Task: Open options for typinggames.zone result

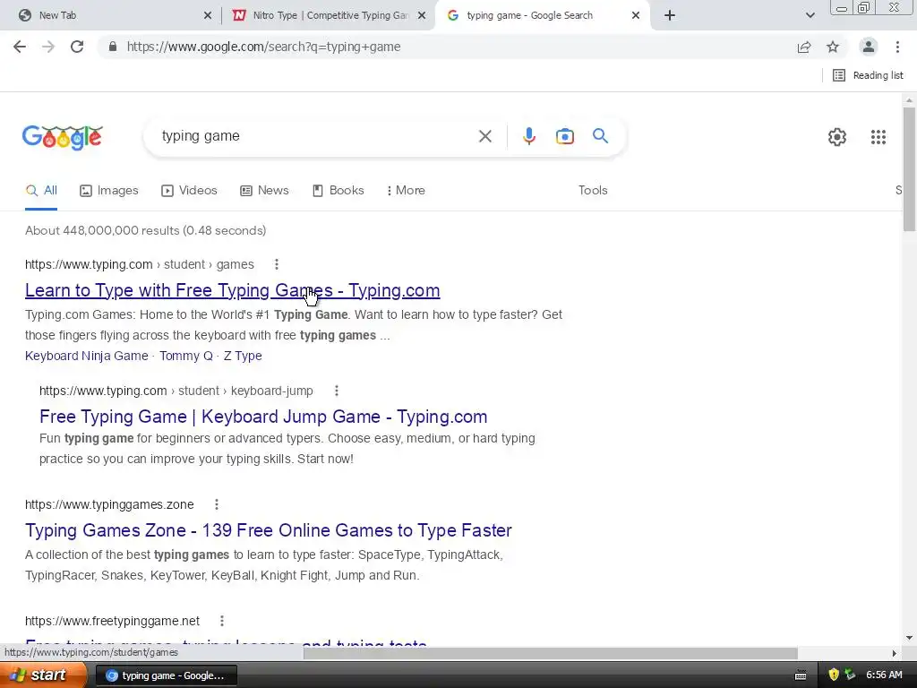Action: (217, 505)
